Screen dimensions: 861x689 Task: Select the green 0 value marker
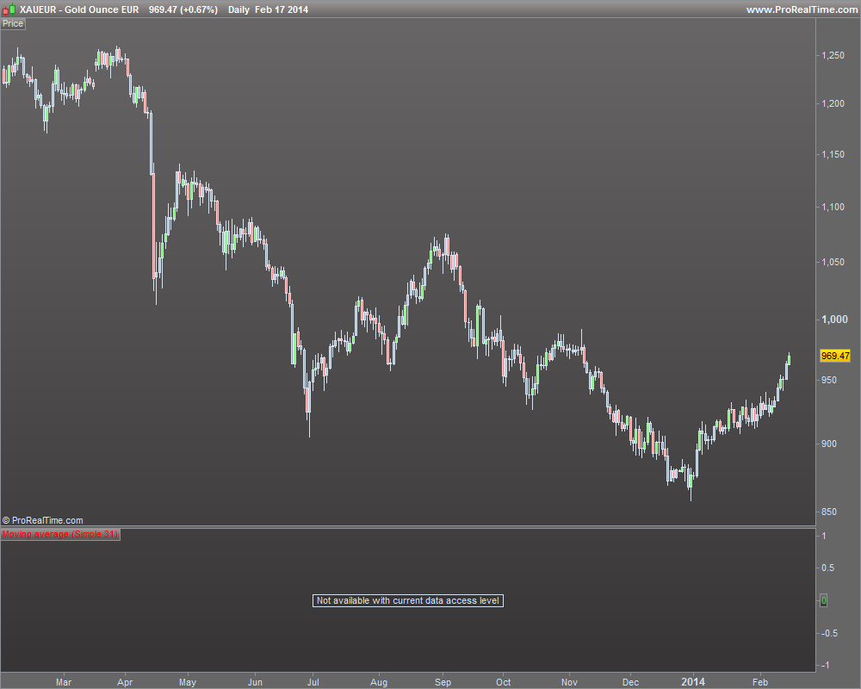click(823, 600)
